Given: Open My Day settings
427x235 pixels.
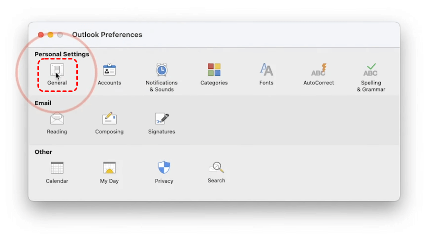Looking at the screenshot, I should pos(109,168).
